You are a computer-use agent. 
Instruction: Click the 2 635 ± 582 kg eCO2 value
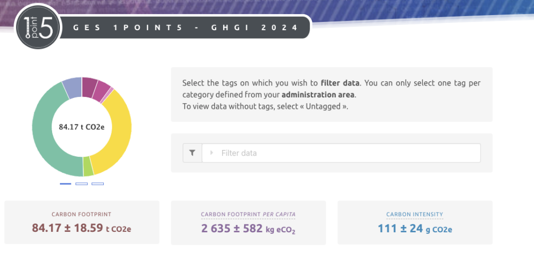248,228
